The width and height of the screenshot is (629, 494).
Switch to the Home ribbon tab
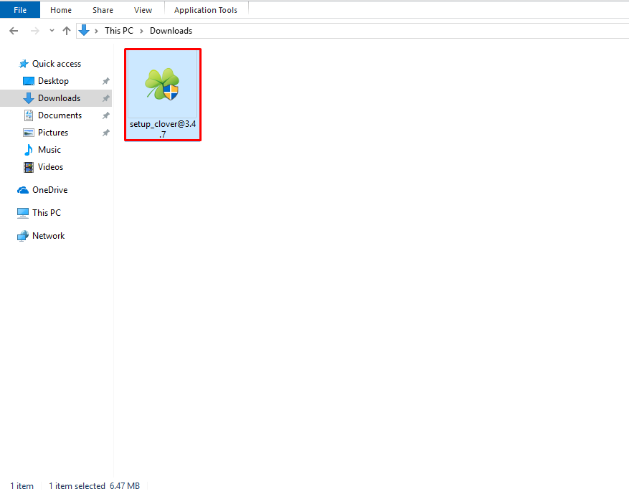click(x=61, y=10)
